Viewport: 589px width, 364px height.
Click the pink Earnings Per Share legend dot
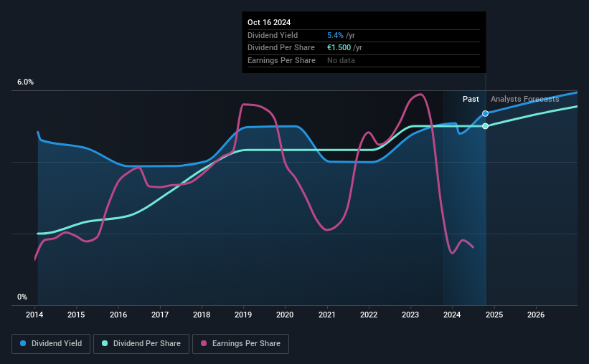pyautogui.click(x=204, y=343)
